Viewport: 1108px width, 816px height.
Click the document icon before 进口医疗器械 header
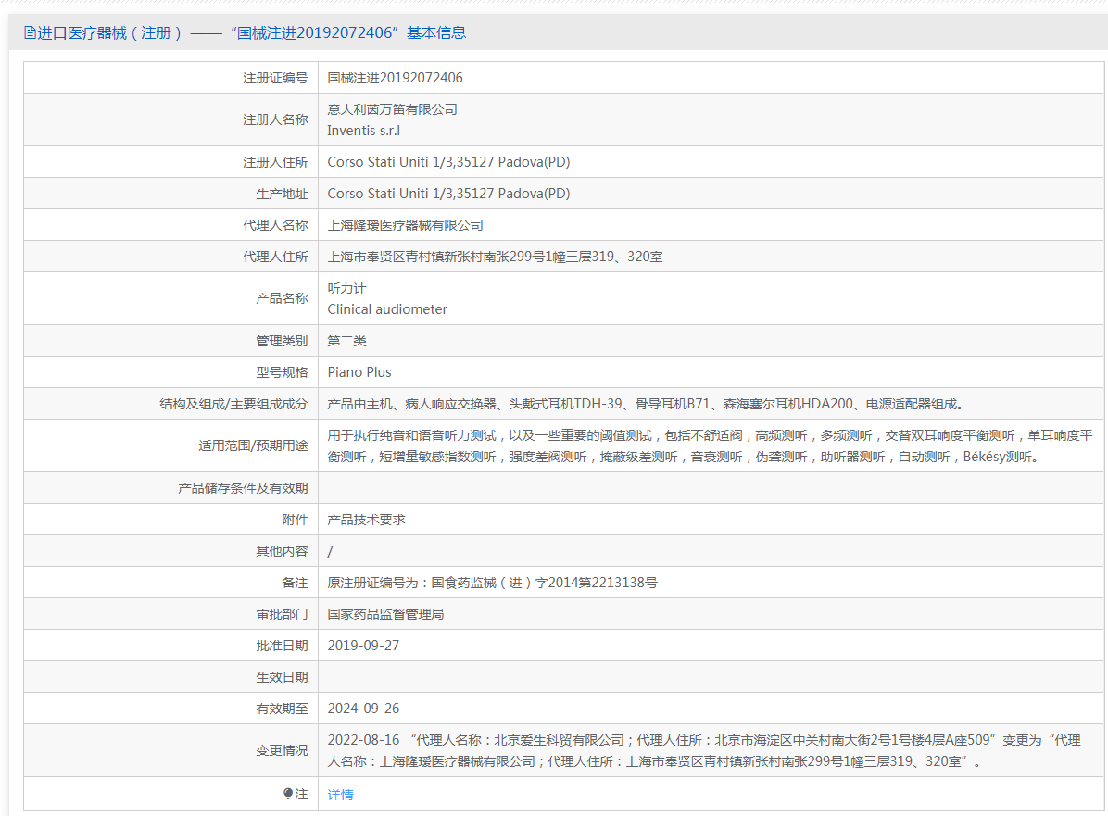[x=30, y=32]
